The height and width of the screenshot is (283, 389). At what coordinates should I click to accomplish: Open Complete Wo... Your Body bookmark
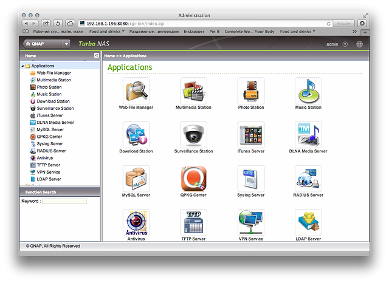[x=249, y=32]
